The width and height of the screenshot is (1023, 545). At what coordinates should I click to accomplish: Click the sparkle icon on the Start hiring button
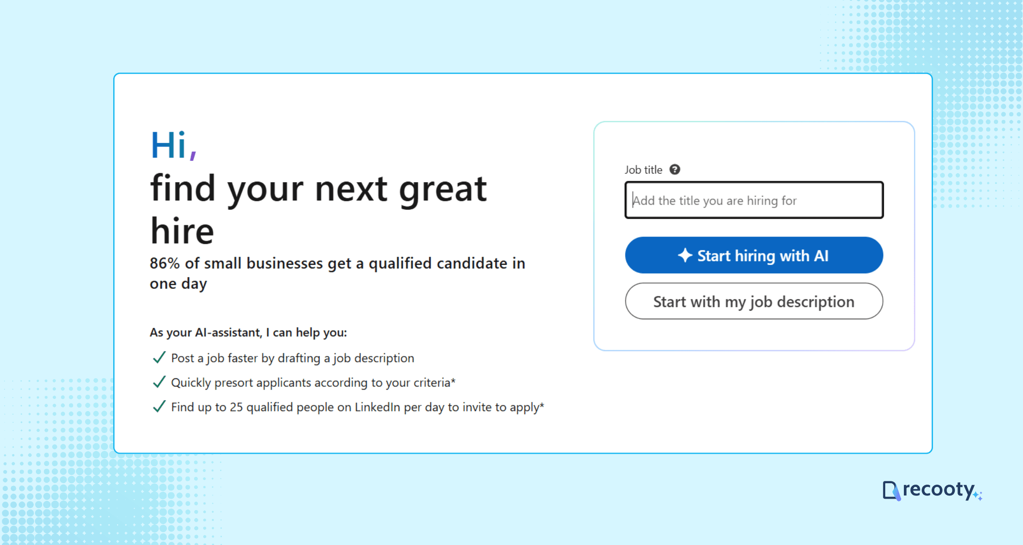pos(685,255)
